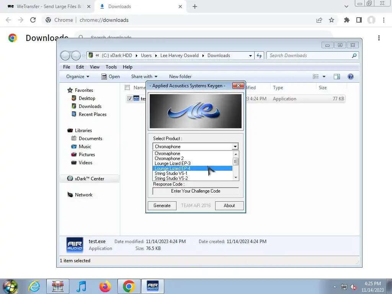Show hidden system tray icons
Screen dimensions: 392x294
[335, 287]
